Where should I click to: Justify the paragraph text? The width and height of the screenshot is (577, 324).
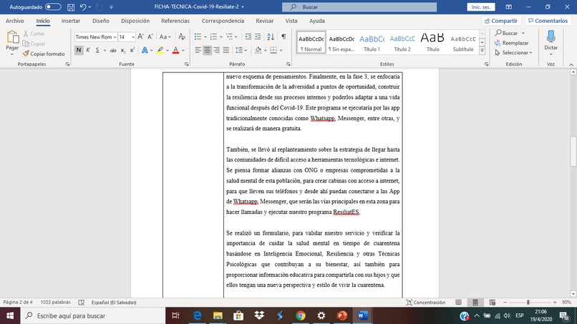point(226,50)
